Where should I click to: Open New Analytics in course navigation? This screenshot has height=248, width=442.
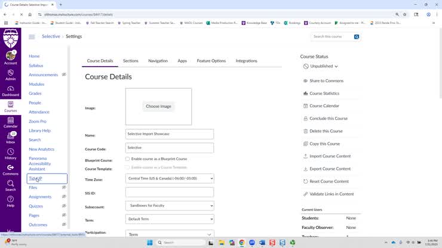(41, 149)
